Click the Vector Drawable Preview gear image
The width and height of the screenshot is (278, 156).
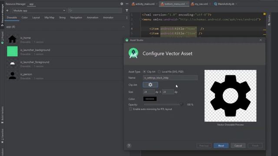(x=230, y=96)
